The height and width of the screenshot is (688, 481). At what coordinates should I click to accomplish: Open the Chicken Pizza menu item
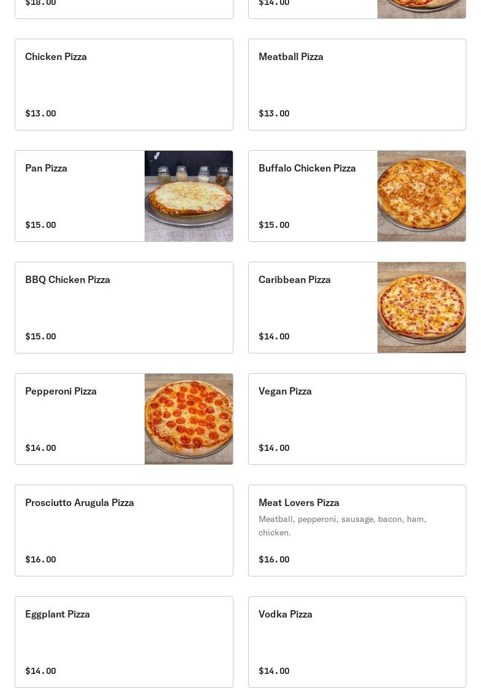click(124, 85)
